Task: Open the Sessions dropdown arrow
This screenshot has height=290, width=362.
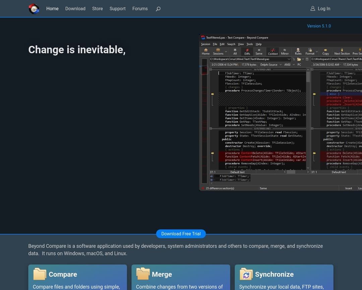Action: click(x=226, y=52)
